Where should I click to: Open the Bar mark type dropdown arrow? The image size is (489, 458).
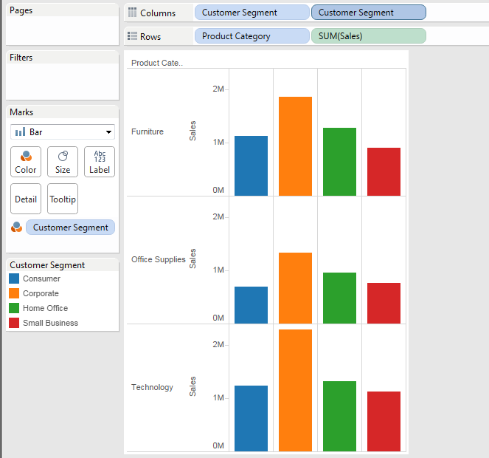(x=108, y=131)
